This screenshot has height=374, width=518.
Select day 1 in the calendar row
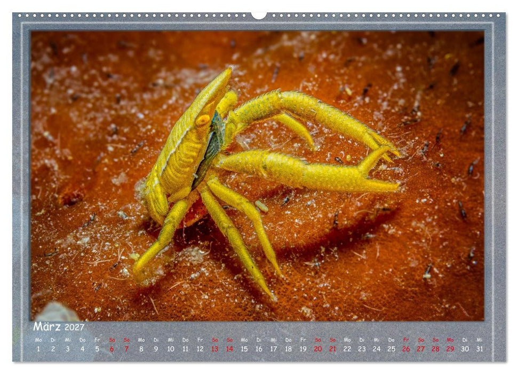click(38, 349)
